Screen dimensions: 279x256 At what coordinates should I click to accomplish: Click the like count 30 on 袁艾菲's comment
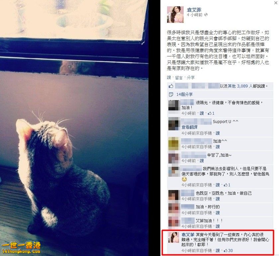228,250
